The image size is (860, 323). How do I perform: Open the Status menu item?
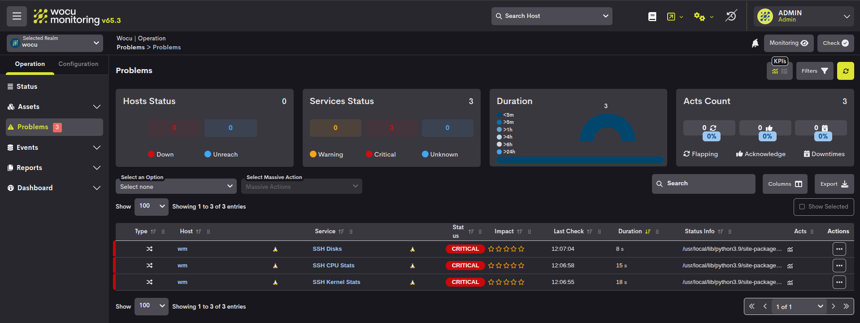coord(27,87)
